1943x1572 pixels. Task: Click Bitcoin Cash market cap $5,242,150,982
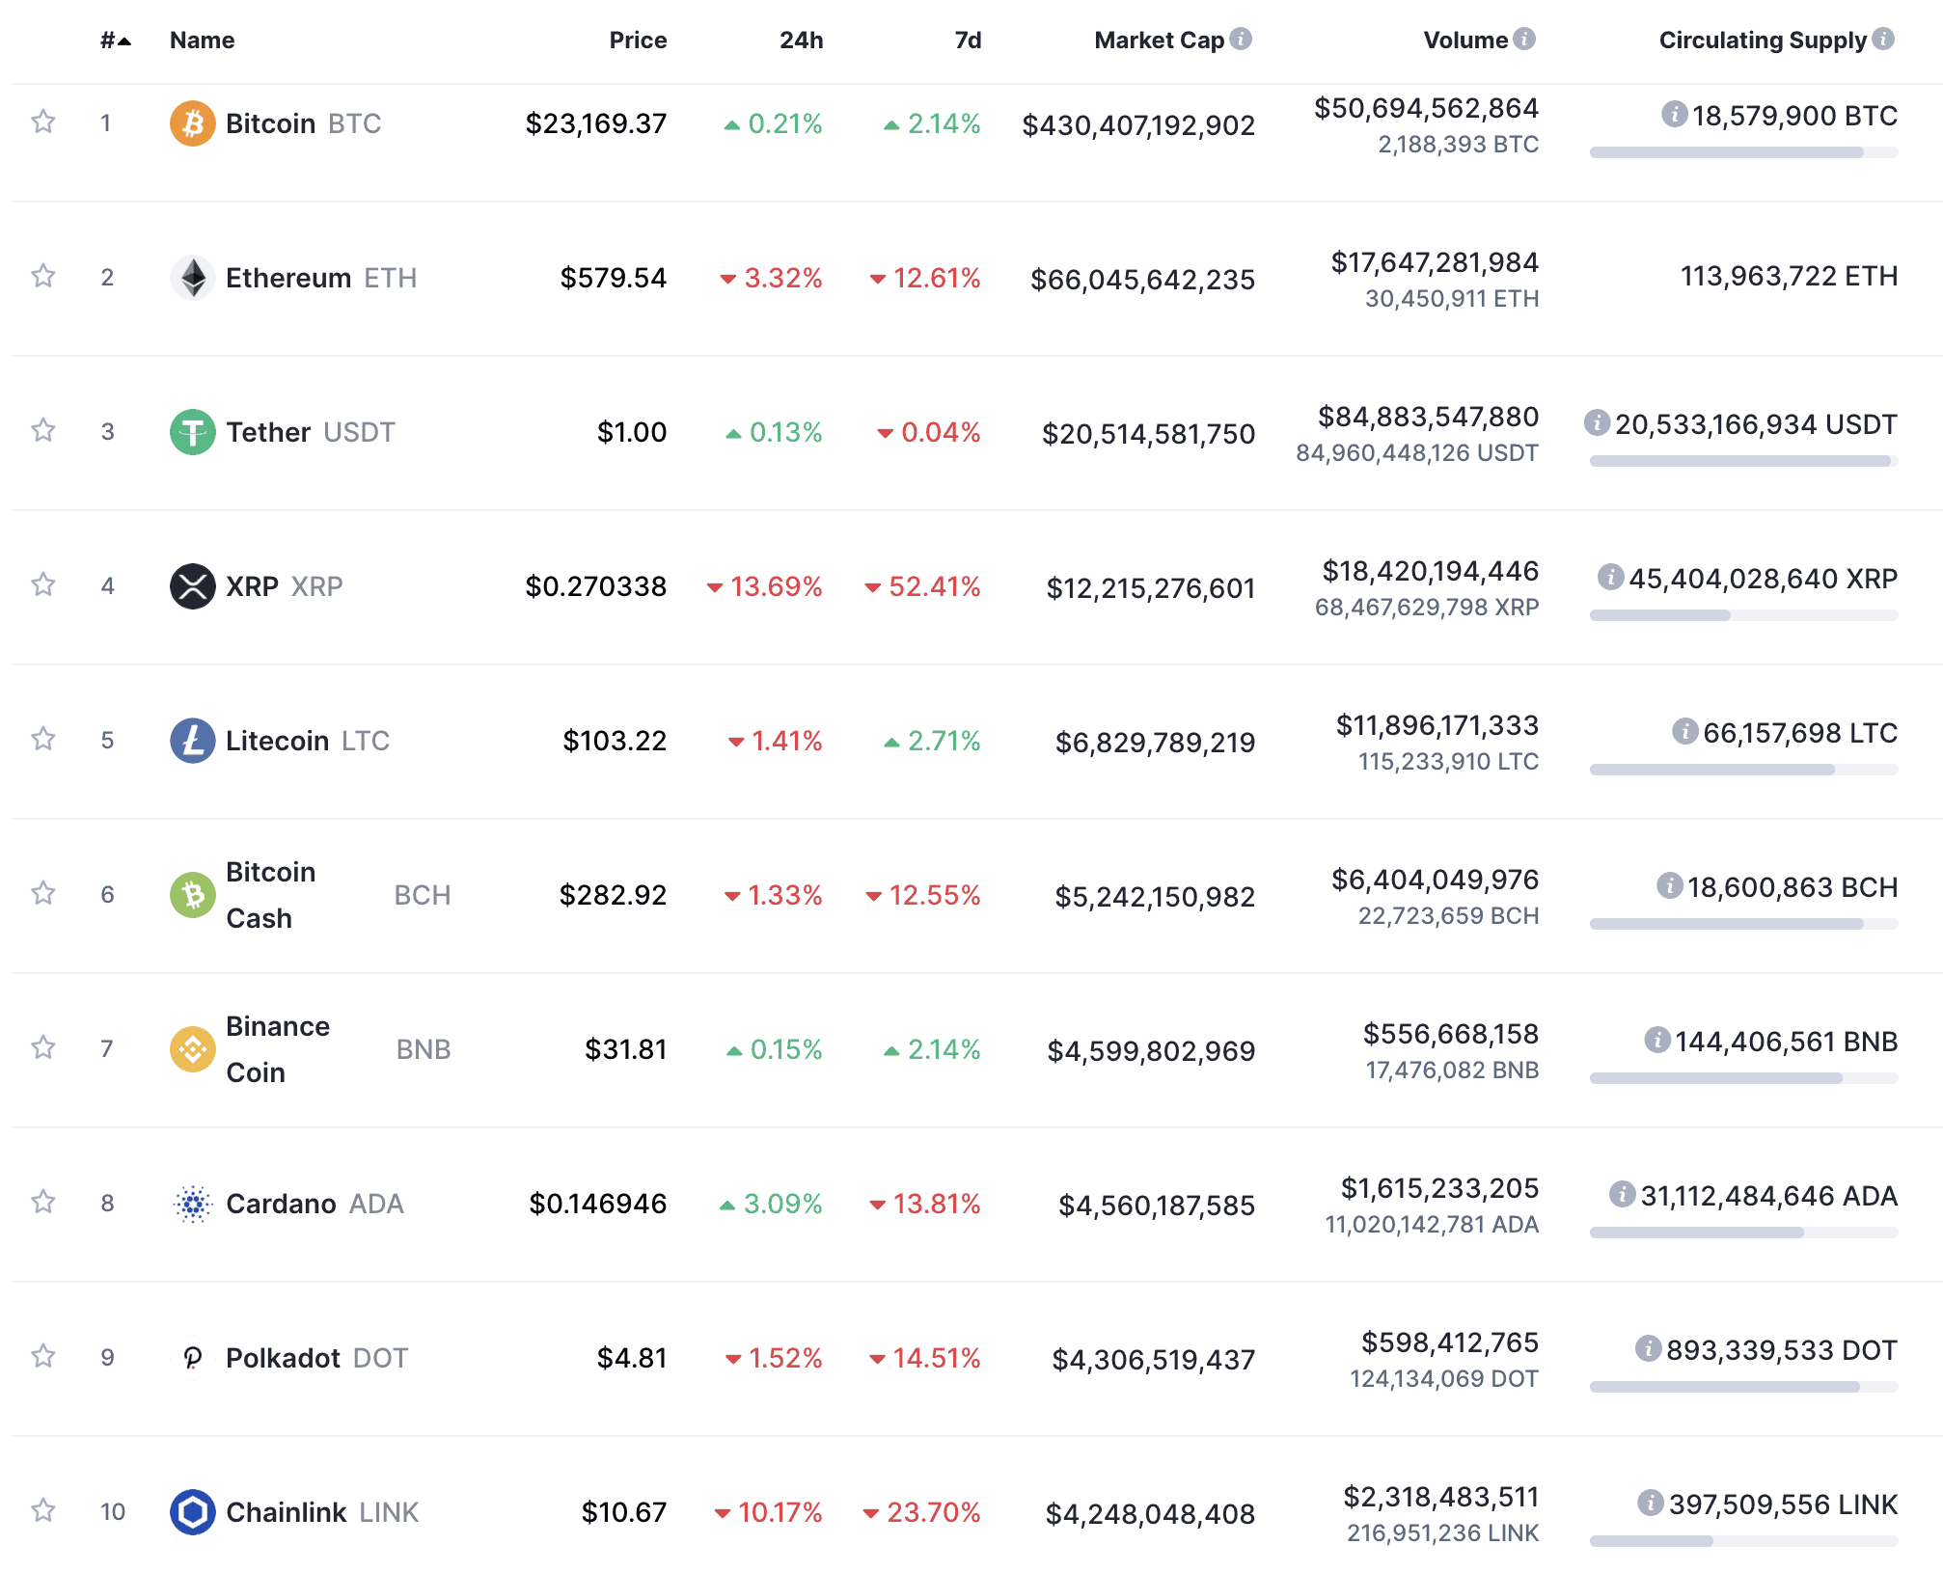tap(1155, 897)
